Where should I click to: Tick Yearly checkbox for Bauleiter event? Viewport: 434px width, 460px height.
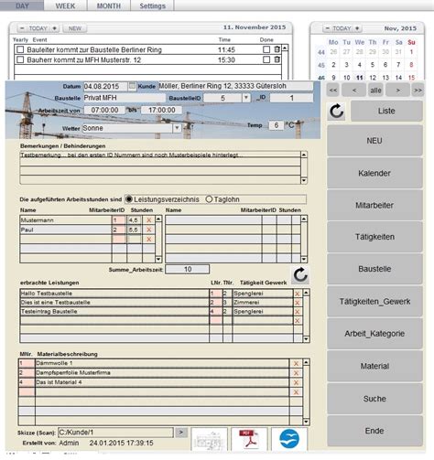tap(20, 49)
